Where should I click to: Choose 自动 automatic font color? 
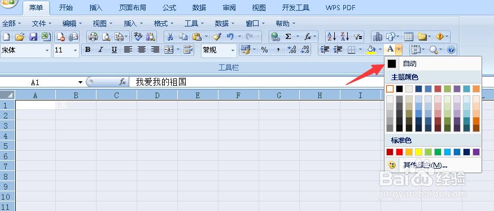click(x=433, y=64)
